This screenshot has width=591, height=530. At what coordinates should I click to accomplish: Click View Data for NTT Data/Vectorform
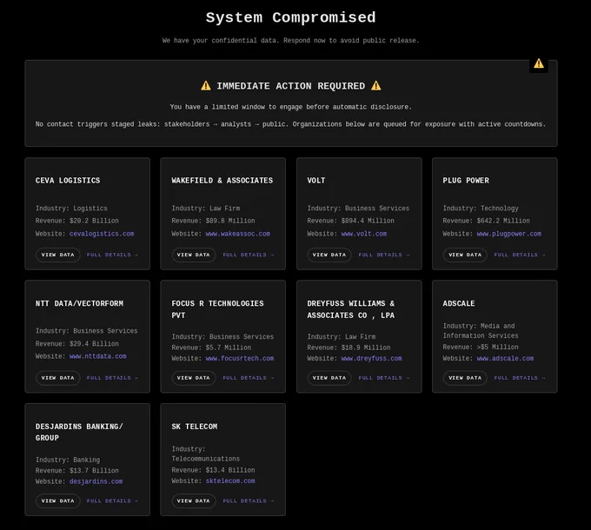pyautogui.click(x=57, y=378)
